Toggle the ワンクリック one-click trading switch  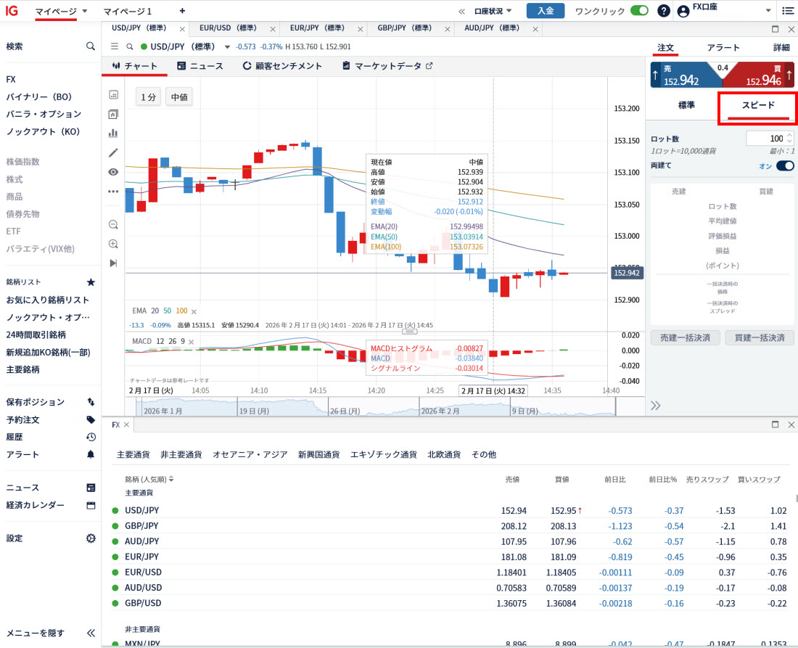639,11
